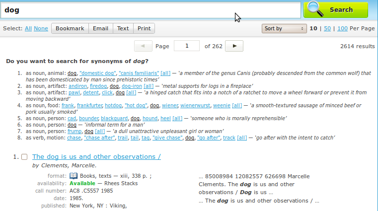The image size is (378, 211).
Task: Search synonym wienerwurst
Action: coord(195,105)
